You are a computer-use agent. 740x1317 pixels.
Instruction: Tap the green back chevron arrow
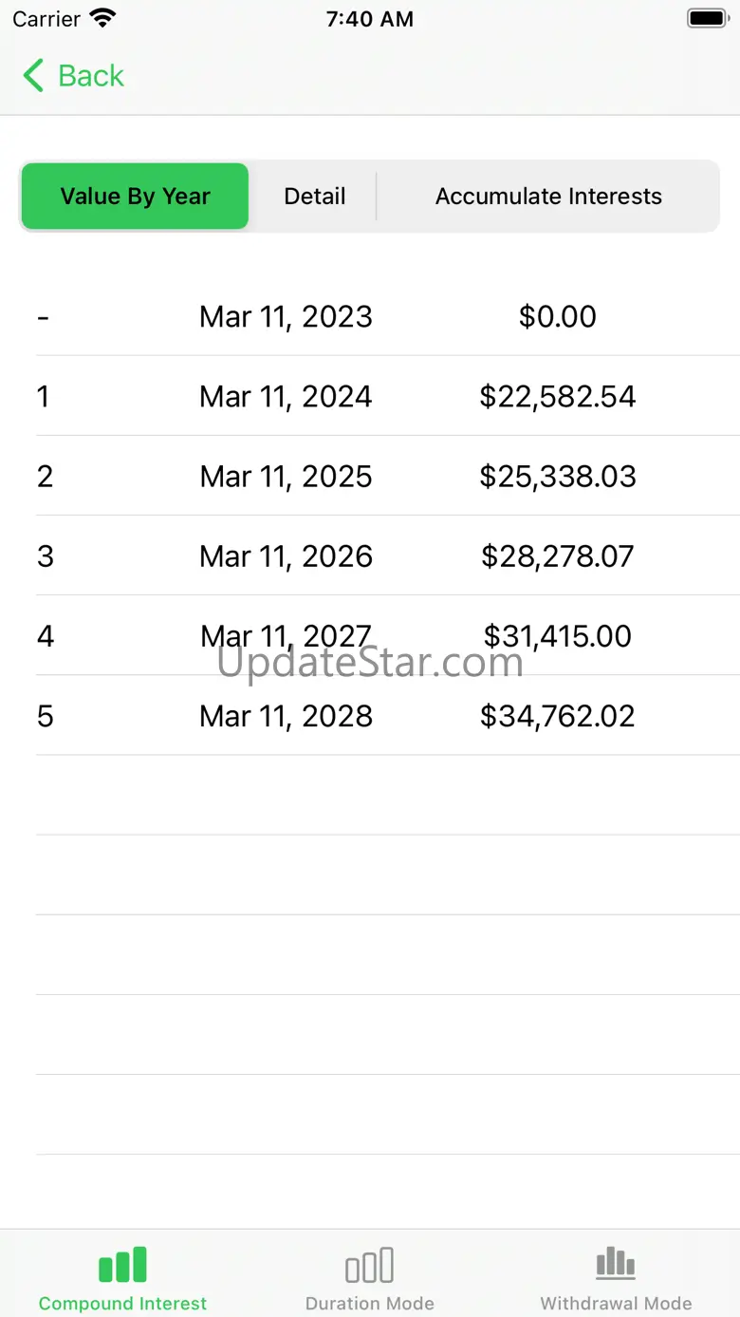tap(33, 76)
